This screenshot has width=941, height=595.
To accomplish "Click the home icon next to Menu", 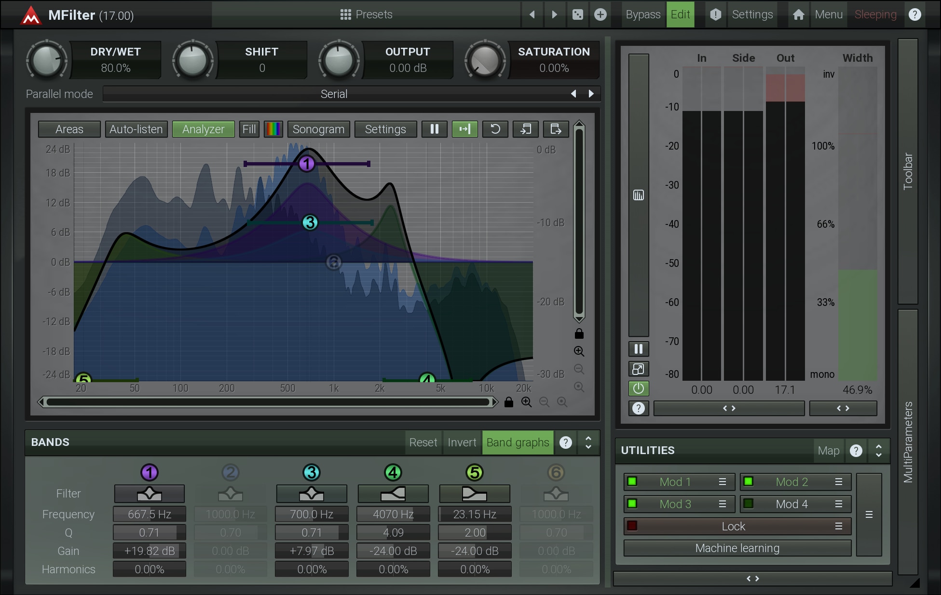I will click(x=798, y=14).
